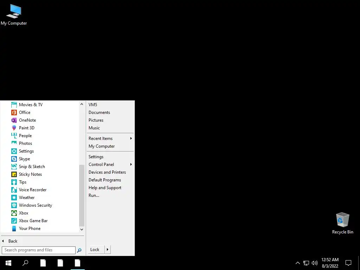The width and height of the screenshot is (360, 270).
Task: Click the Search programs and files box
Action: click(x=39, y=250)
